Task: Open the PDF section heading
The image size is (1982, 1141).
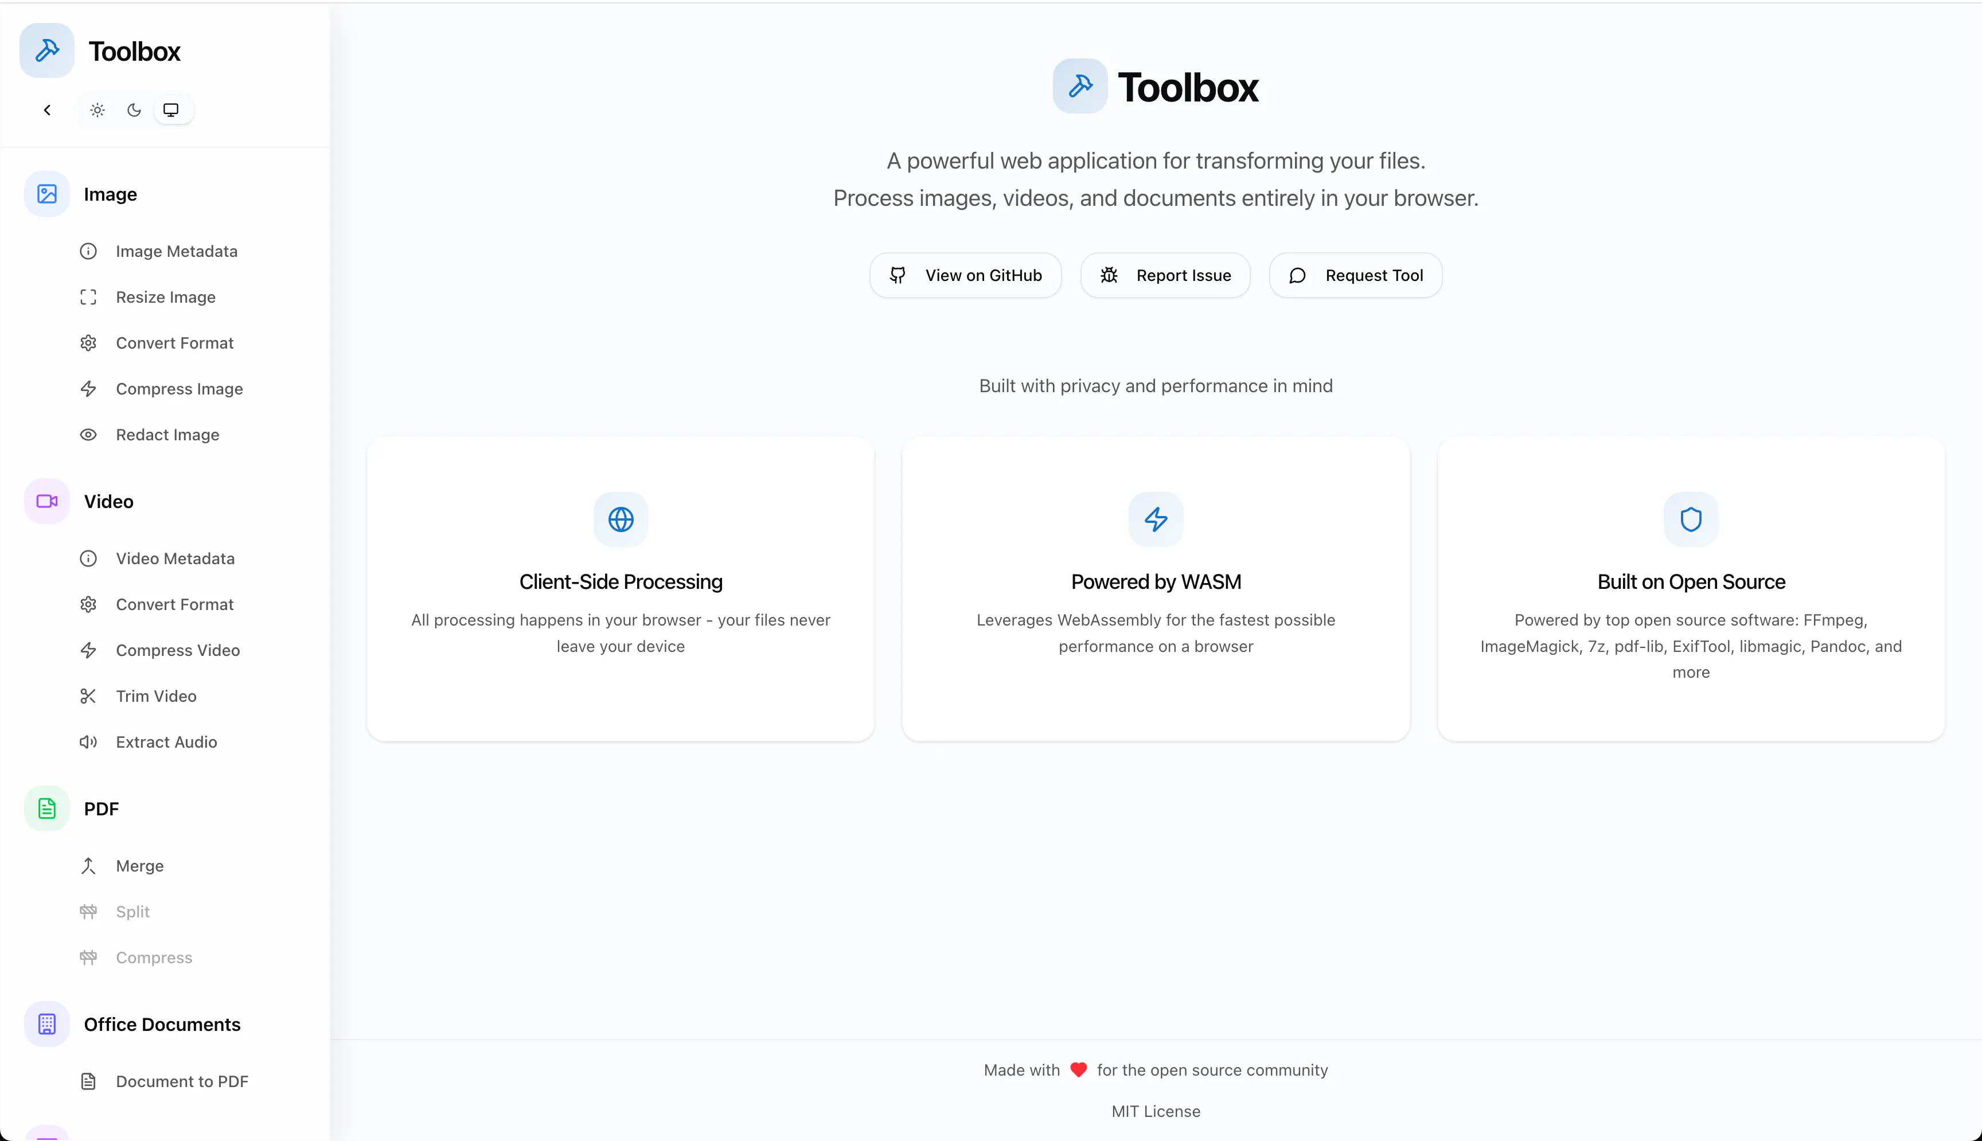Action: pyautogui.click(x=101, y=808)
